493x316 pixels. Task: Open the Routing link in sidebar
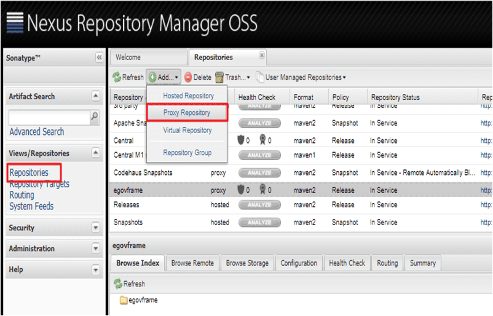(x=22, y=195)
